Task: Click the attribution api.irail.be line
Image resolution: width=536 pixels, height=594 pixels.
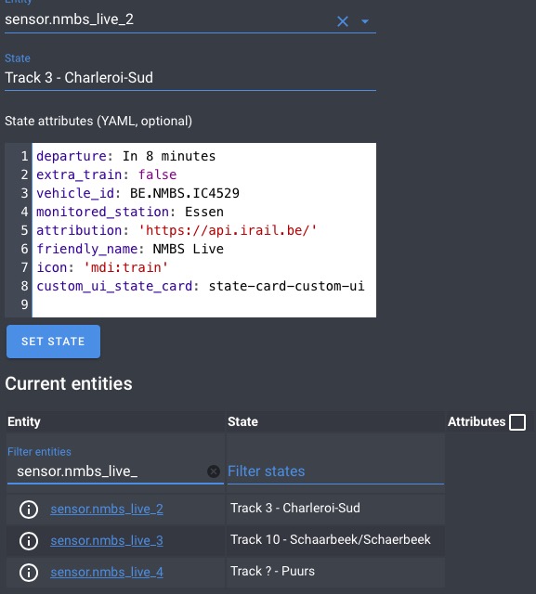Action: 176,230
